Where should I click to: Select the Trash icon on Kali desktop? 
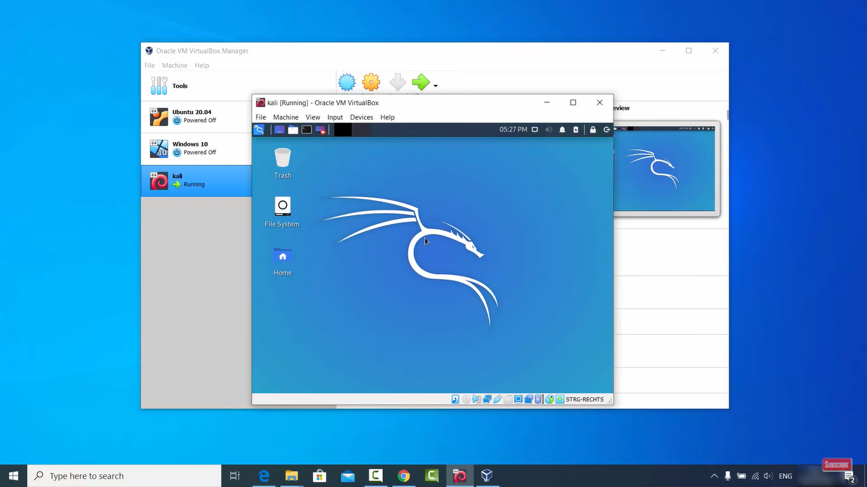click(x=282, y=163)
